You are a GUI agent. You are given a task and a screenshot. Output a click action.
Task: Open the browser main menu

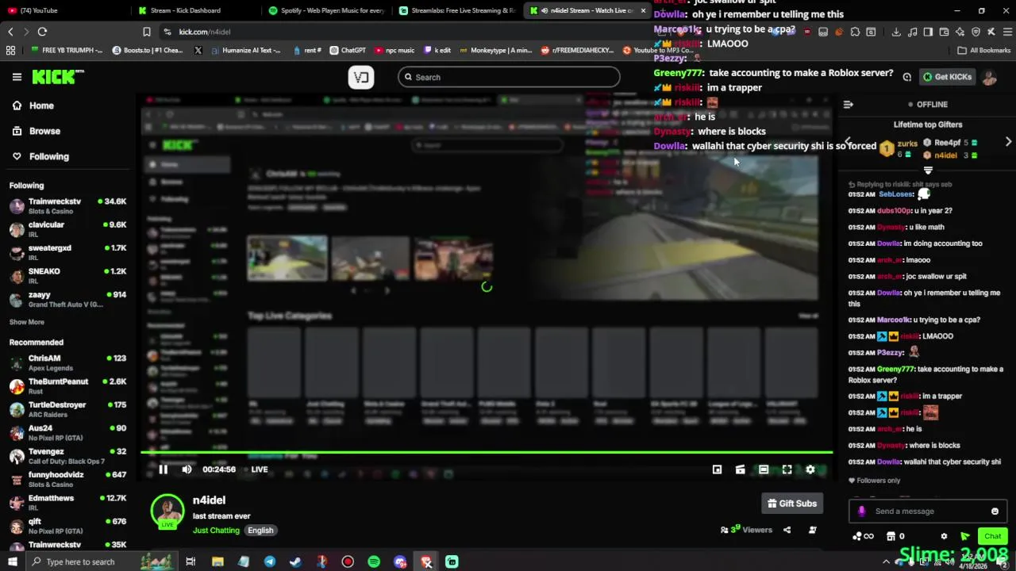(1007, 32)
